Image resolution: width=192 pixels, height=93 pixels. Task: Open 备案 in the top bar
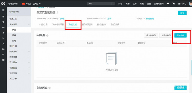pyautogui.click(x=142, y=4)
